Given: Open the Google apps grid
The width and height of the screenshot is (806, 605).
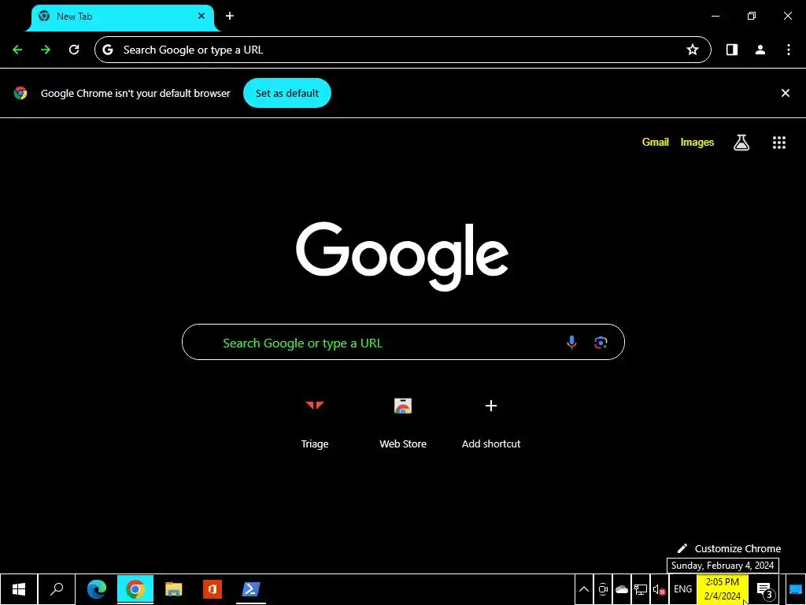Looking at the screenshot, I should (x=778, y=143).
